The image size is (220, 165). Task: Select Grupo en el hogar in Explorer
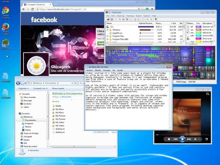(x=29, y=133)
